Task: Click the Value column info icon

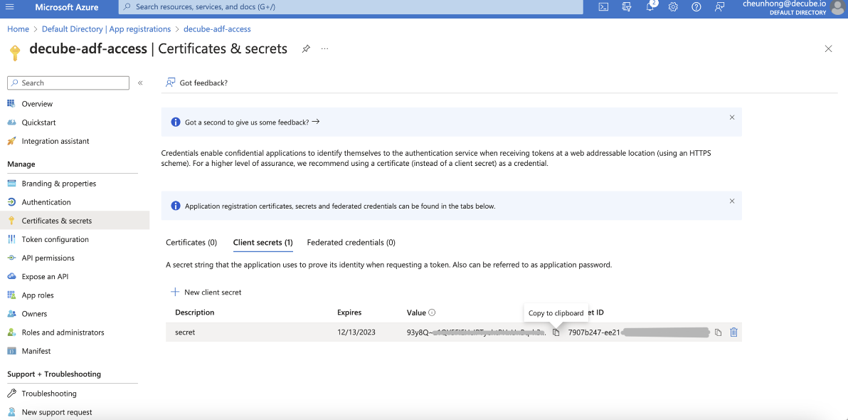Action: [x=432, y=313]
